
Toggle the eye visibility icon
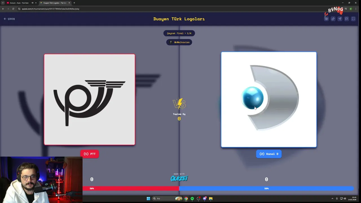326,19
